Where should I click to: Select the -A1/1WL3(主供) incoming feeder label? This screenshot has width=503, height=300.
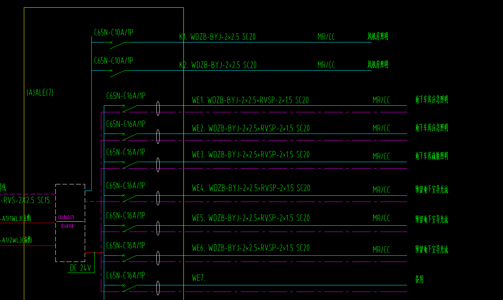tap(15, 219)
